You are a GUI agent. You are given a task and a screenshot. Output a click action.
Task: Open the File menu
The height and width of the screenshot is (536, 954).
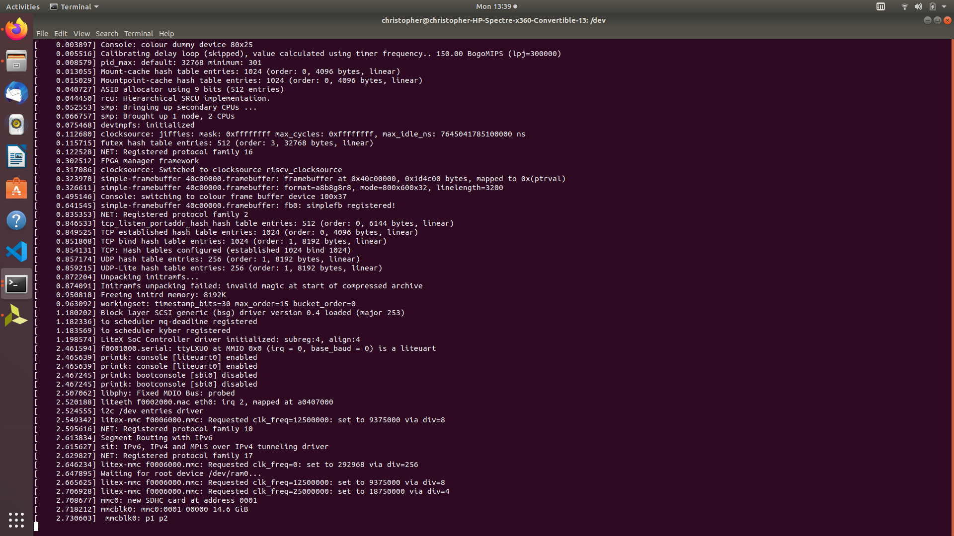click(42, 33)
